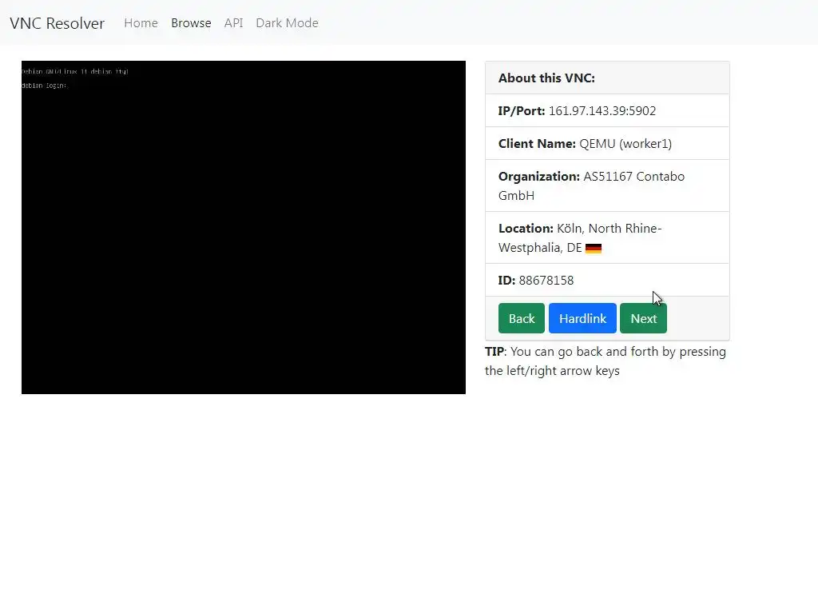Click the ID 88678158 value

click(x=546, y=281)
